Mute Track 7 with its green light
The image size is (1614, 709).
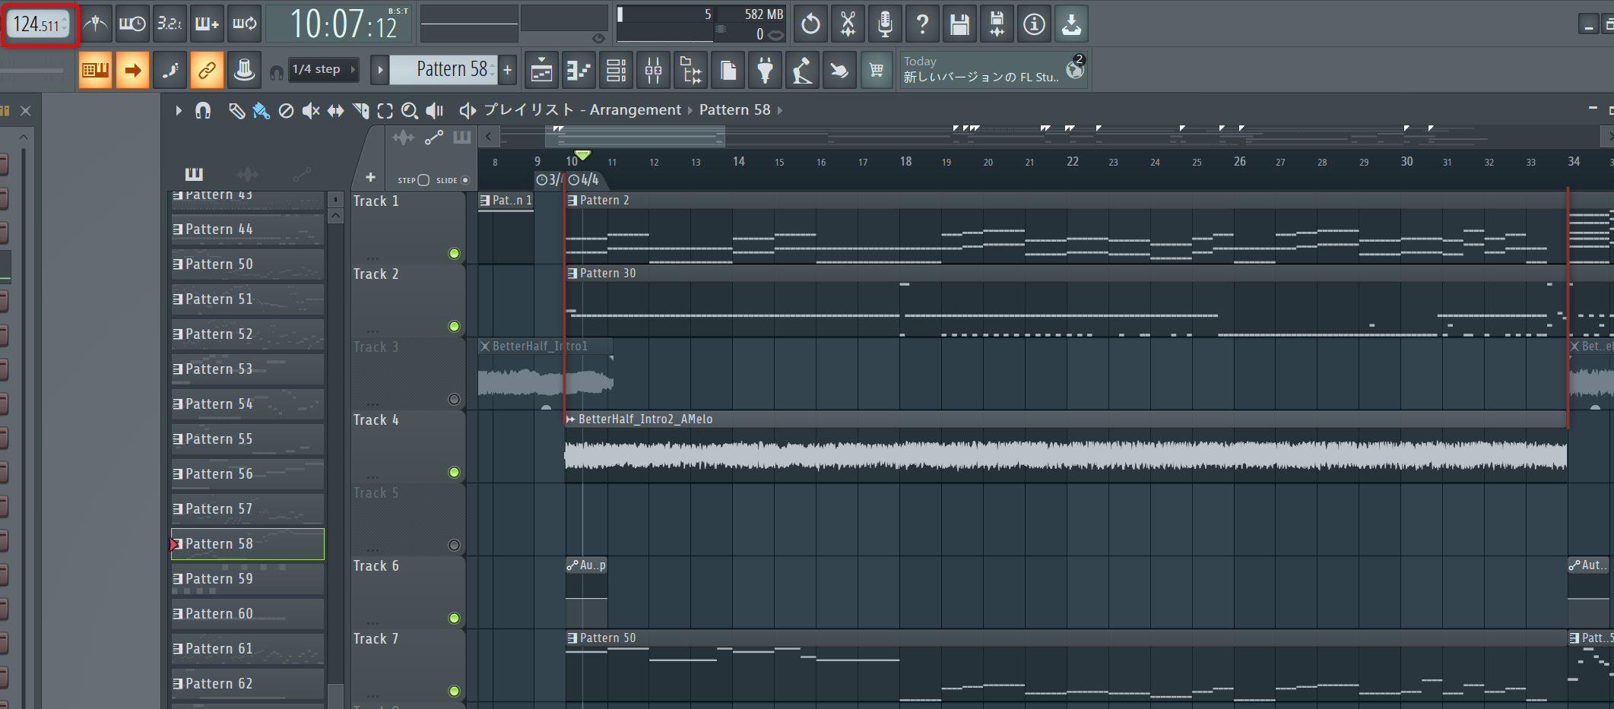pos(454,692)
